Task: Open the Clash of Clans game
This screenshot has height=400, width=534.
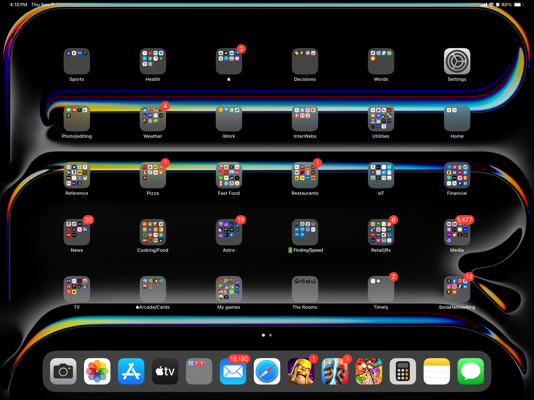Action: click(301, 371)
